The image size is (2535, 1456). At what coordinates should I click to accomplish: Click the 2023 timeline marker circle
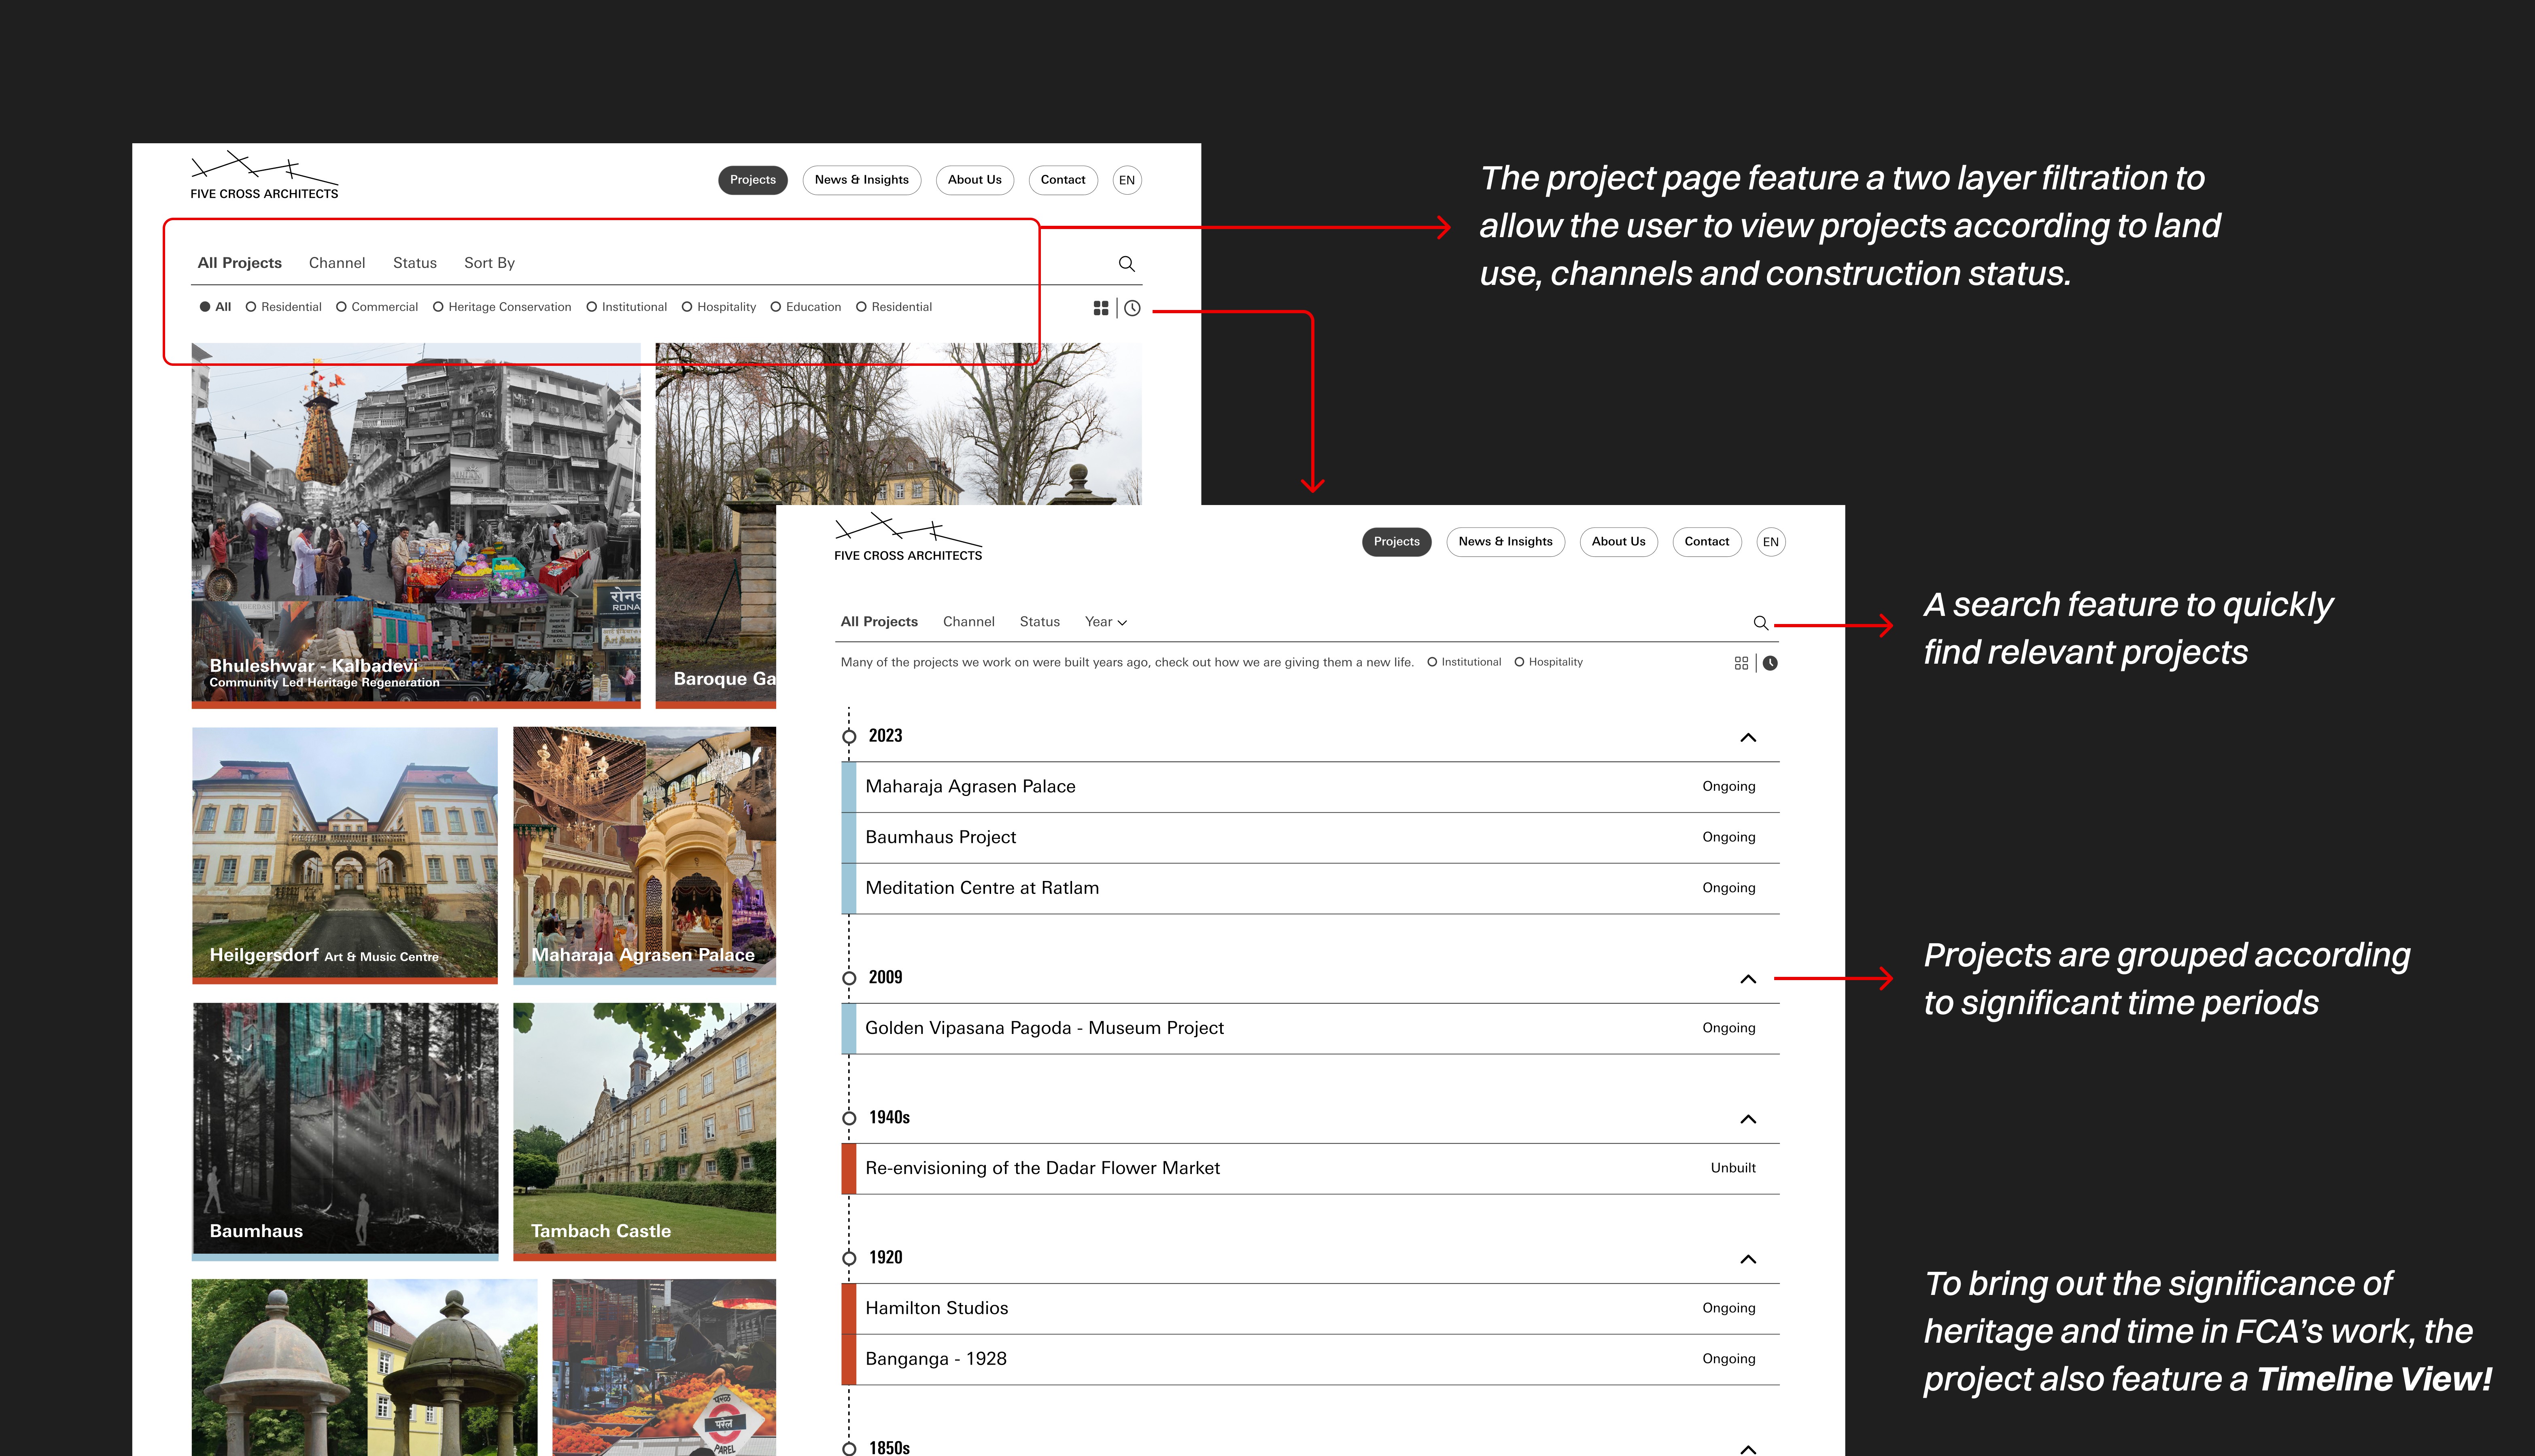click(x=849, y=737)
